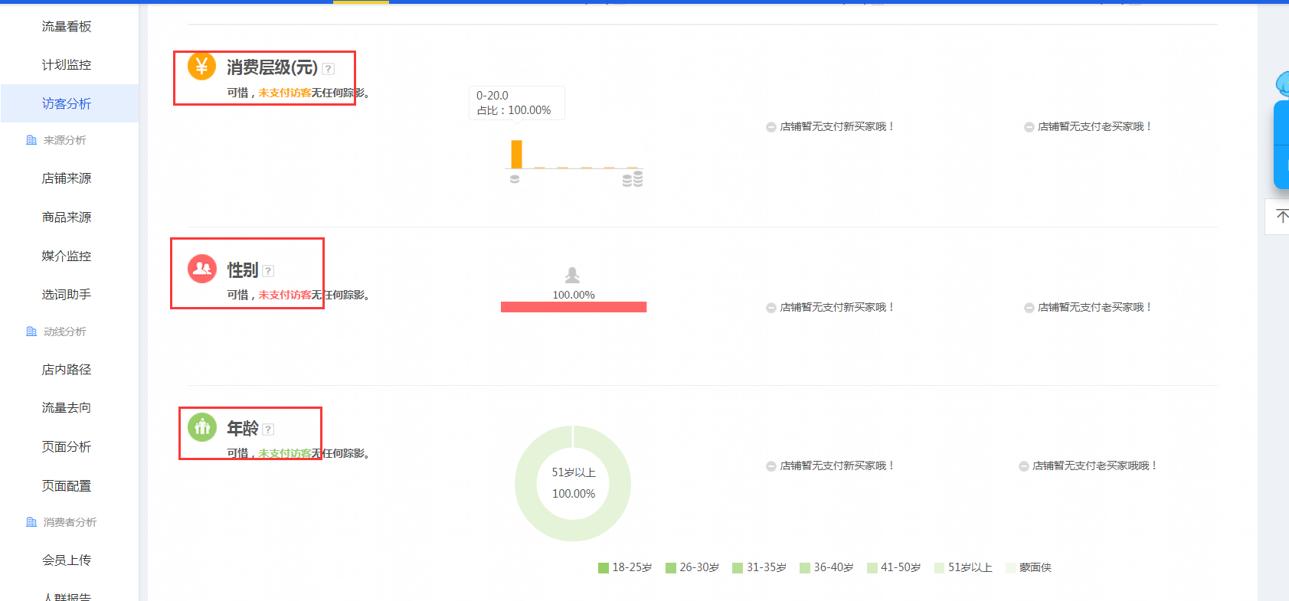
Task: Click the green 年龄 family icon
Action: tap(202, 427)
